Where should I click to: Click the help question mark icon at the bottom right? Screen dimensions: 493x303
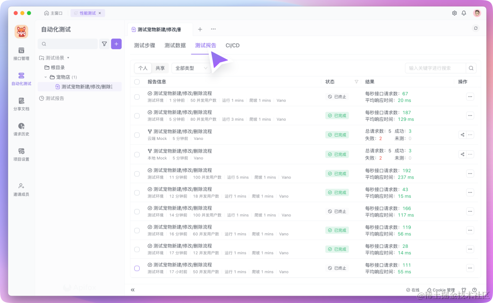click(x=474, y=290)
